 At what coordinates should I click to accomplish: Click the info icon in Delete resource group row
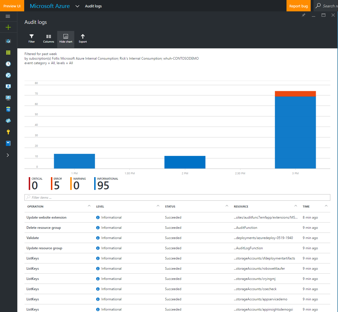click(98, 228)
